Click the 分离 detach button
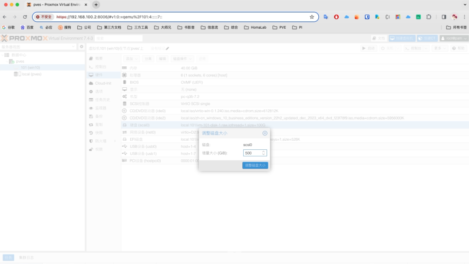This screenshot has height=264, width=469. (x=148, y=59)
